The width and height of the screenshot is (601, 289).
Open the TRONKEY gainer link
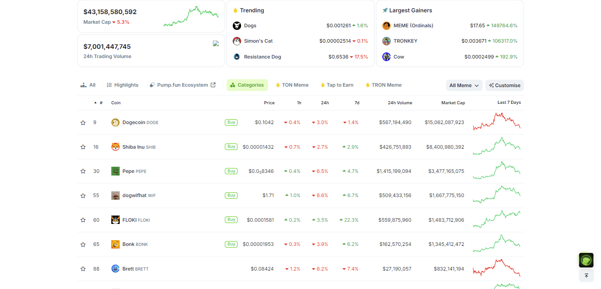tap(406, 41)
